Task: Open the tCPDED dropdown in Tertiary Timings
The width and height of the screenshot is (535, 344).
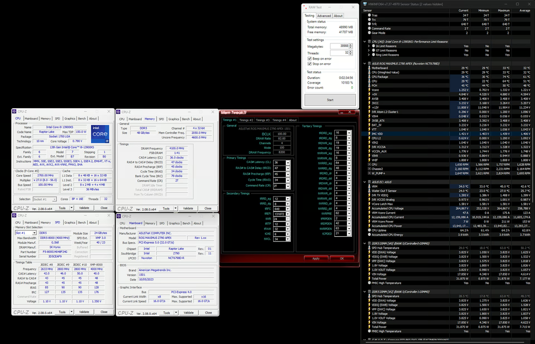Action: (x=349, y=234)
